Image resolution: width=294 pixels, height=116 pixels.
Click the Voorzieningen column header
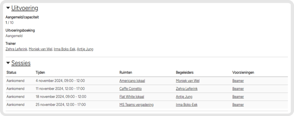pos(243,72)
